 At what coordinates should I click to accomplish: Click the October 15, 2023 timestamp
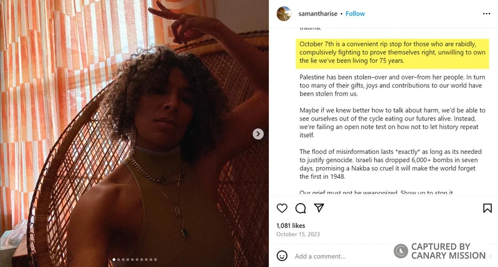coord(298,234)
